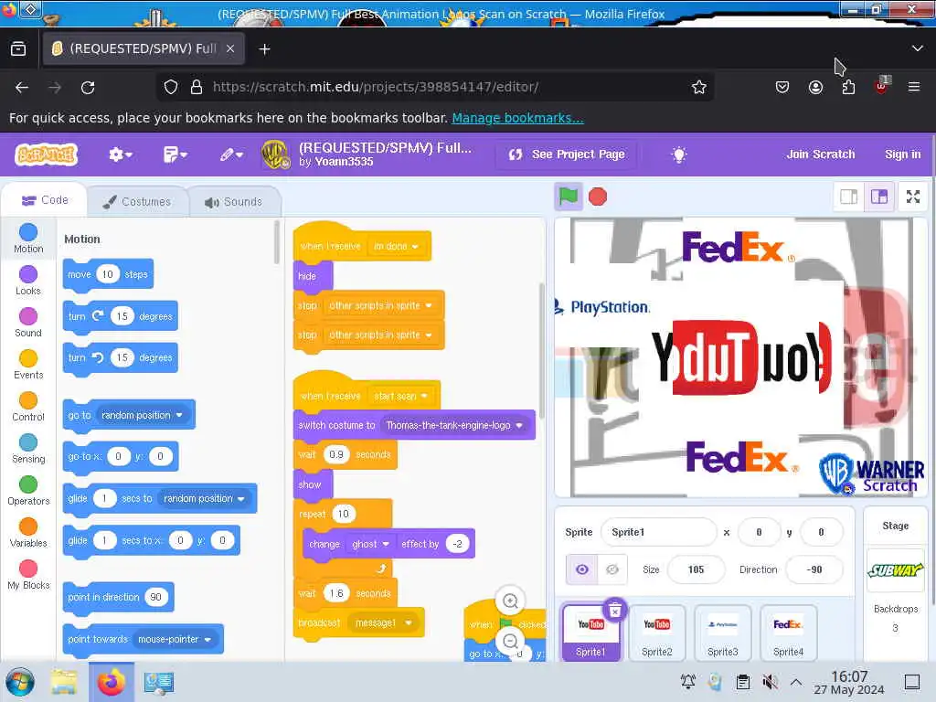Open message1 broadcast dropdown
Viewport: 936px width, 702px height.
383,622
